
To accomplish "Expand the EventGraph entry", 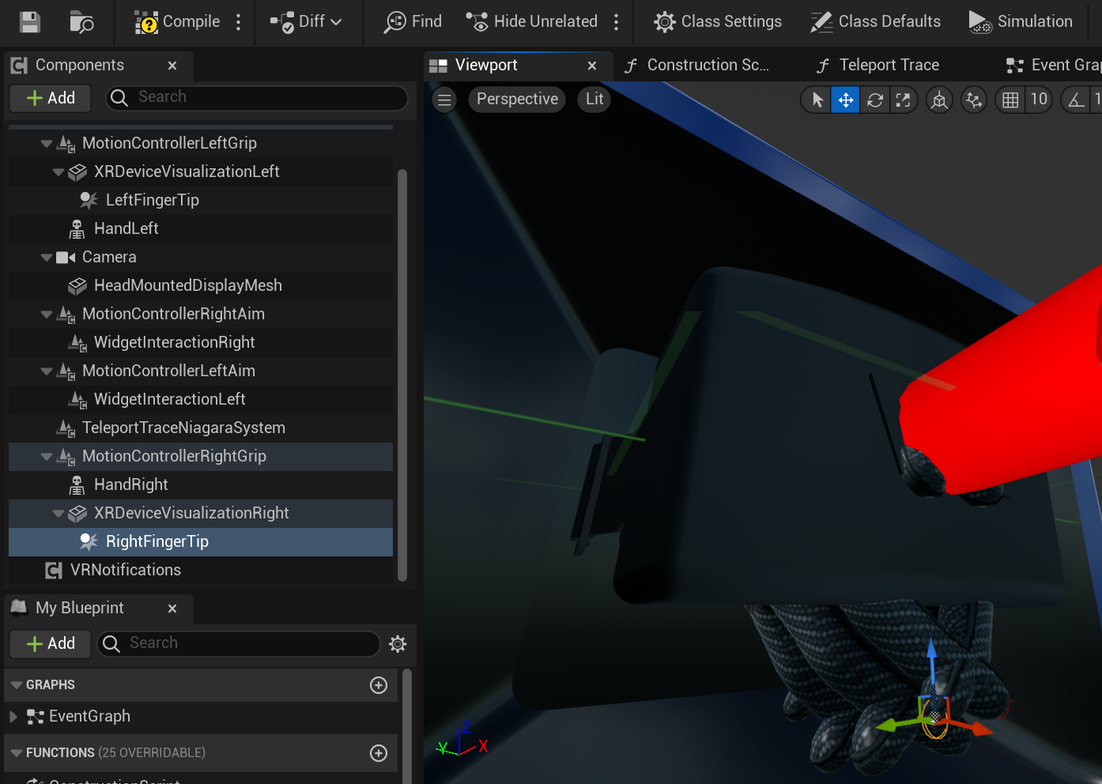I will point(13,717).
